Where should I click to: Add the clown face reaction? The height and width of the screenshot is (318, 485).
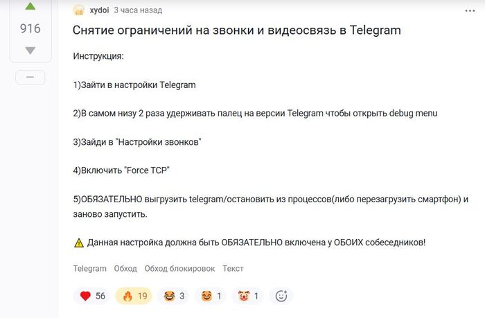pos(248,296)
